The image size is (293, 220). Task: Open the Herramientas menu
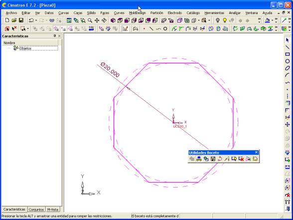click(214, 13)
